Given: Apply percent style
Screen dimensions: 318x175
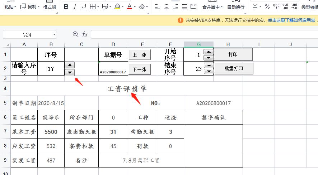Looking at the screenshot, I should click(267, 7).
